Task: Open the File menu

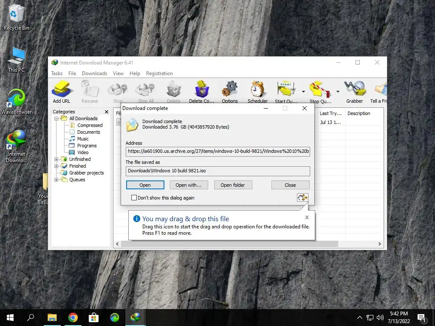Action: tap(72, 73)
